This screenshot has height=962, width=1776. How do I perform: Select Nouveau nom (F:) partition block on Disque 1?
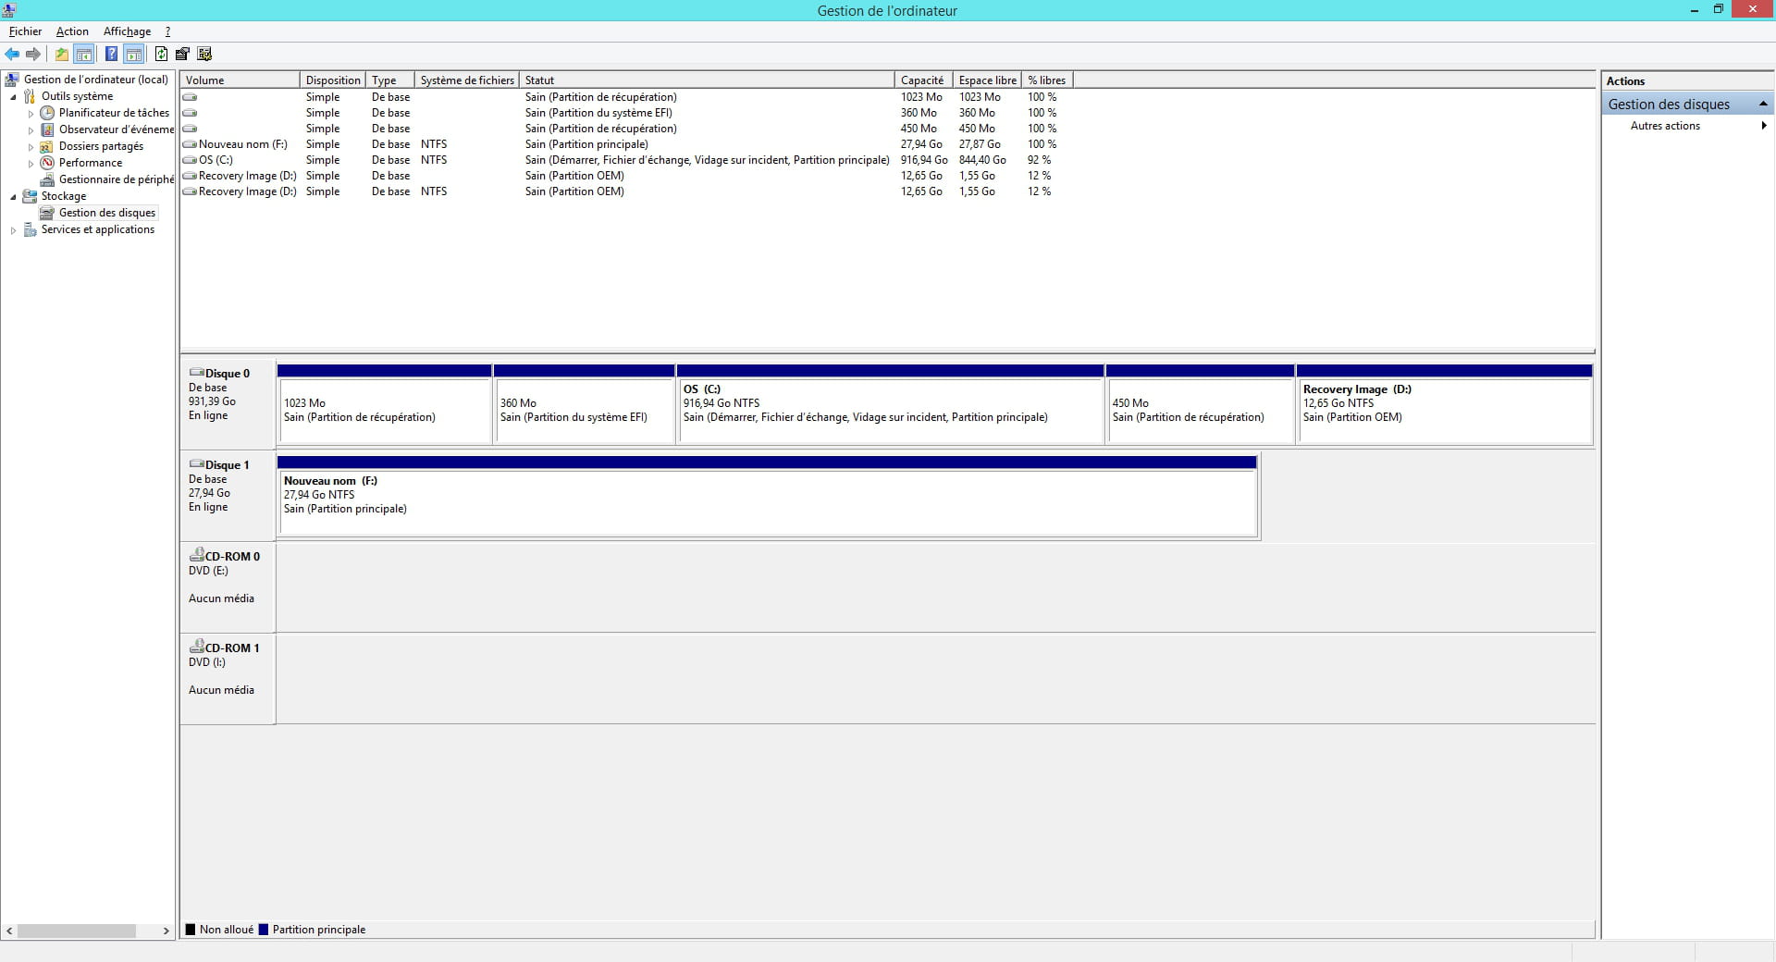click(767, 496)
